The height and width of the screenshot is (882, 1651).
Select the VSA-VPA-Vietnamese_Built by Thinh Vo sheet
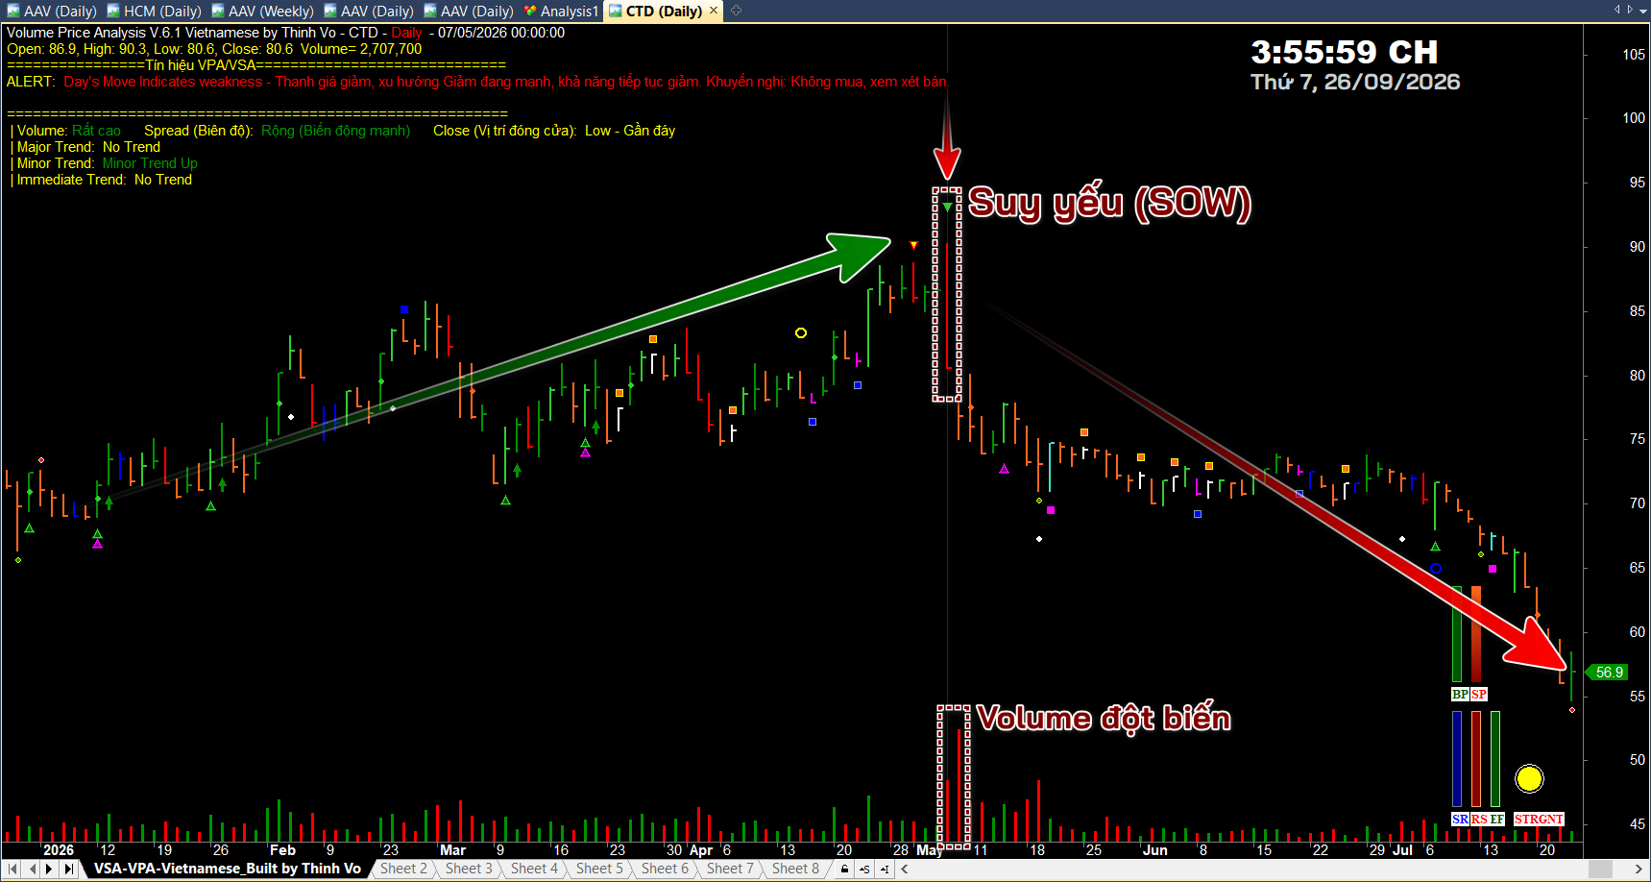point(227,869)
